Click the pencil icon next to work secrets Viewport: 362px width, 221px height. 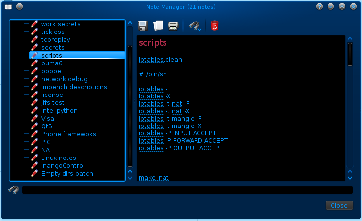(34, 24)
